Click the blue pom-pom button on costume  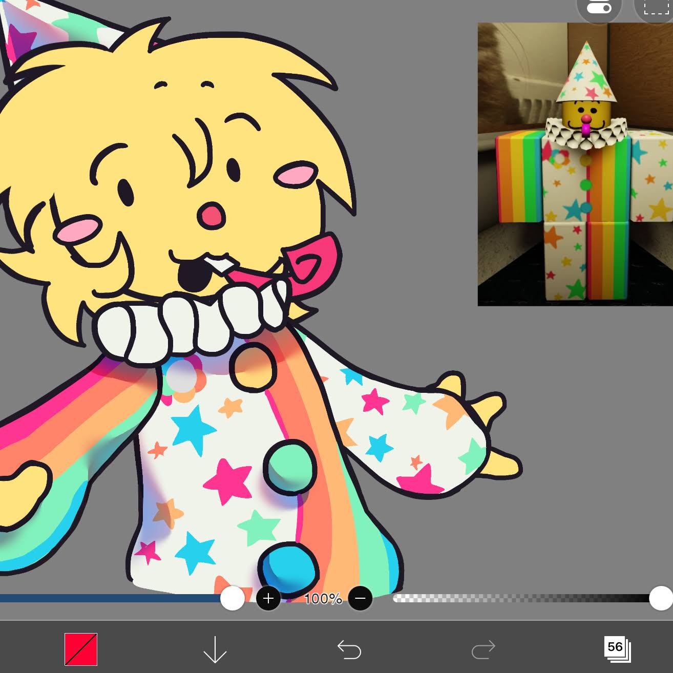[x=288, y=567]
